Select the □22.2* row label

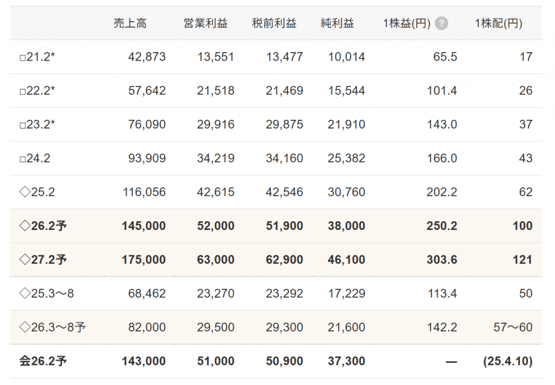pyautogui.click(x=37, y=91)
